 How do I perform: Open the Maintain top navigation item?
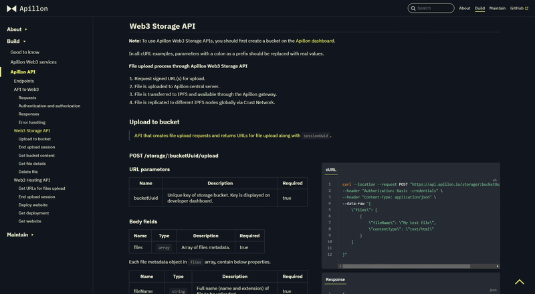coord(497,8)
